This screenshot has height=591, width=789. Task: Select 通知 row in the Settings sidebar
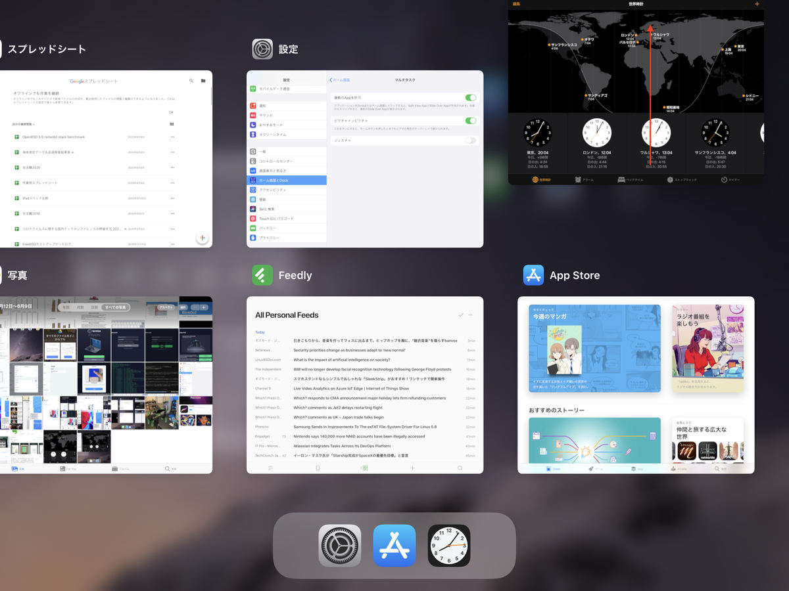287,106
